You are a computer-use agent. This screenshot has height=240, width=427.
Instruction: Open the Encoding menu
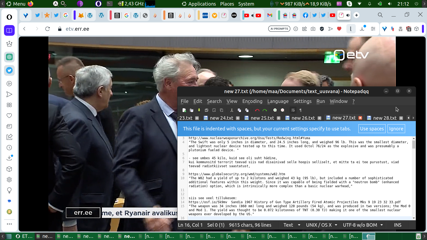[252, 101]
